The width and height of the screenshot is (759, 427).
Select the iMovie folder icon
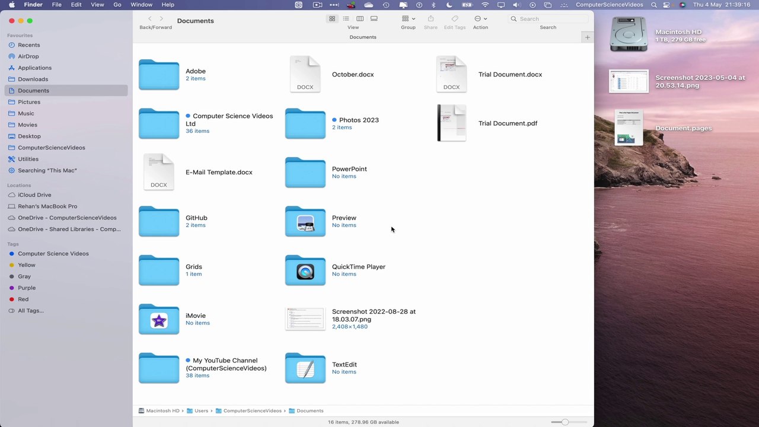pyautogui.click(x=159, y=319)
